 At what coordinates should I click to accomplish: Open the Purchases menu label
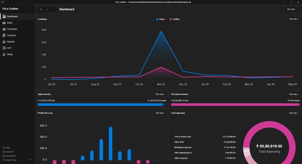[x=12, y=29]
